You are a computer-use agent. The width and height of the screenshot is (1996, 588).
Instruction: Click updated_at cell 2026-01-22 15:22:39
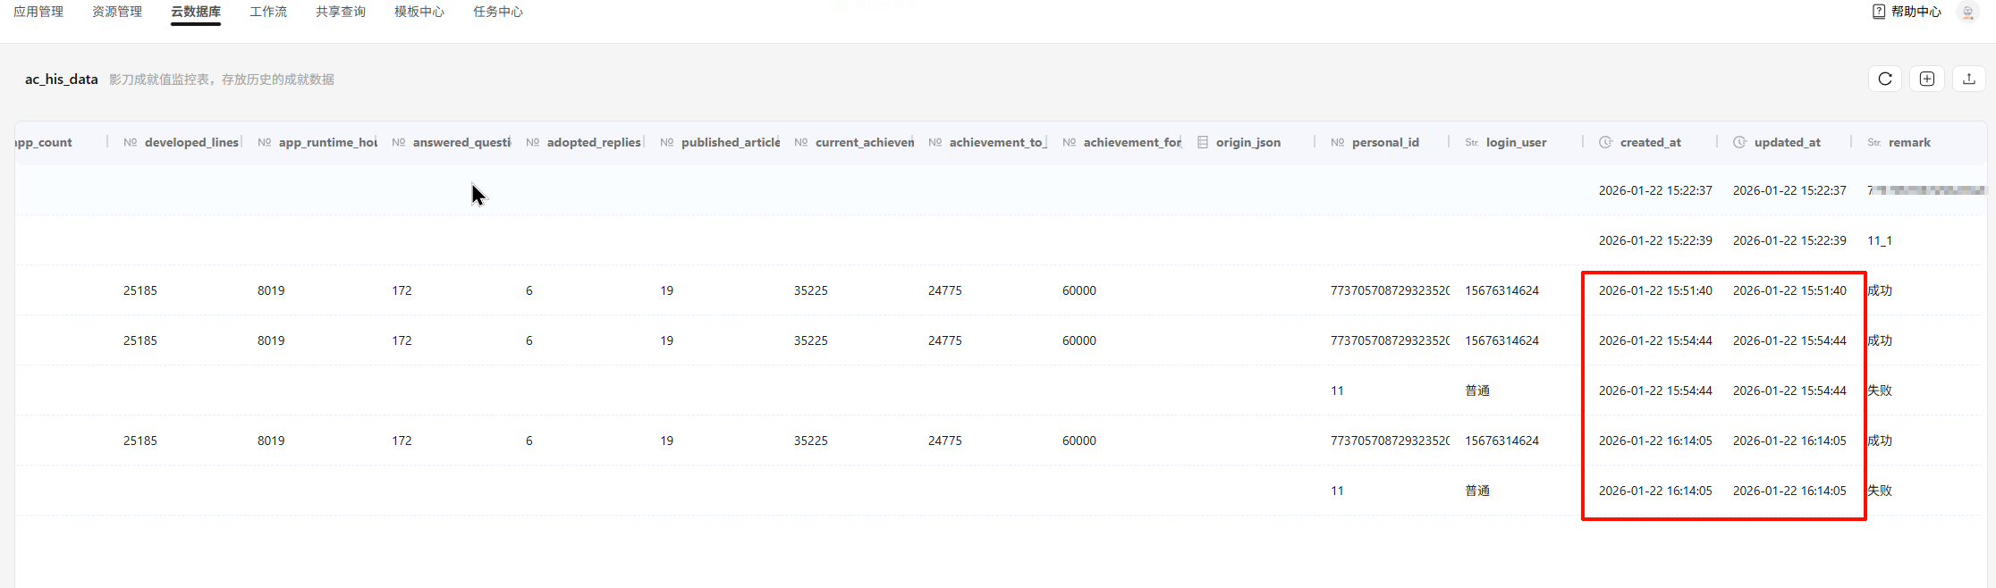[x=1789, y=240]
